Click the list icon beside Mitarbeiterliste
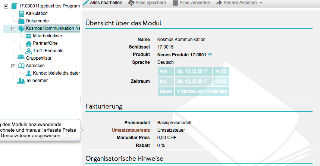The height and width of the screenshot is (166, 320). click(x=29, y=36)
